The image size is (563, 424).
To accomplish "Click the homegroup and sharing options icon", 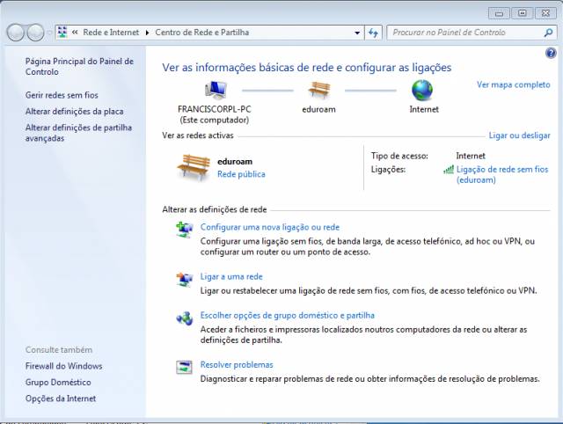I will point(184,318).
